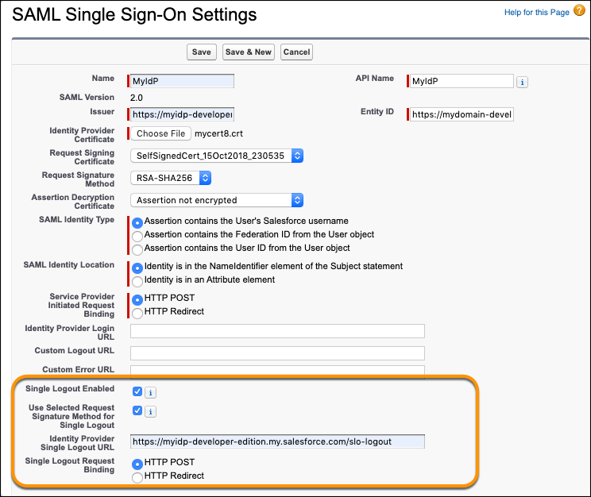Viewport: 591px width, 497px height.
Task: Choose Identity is in an Attribute element
Action: point(138,280)
